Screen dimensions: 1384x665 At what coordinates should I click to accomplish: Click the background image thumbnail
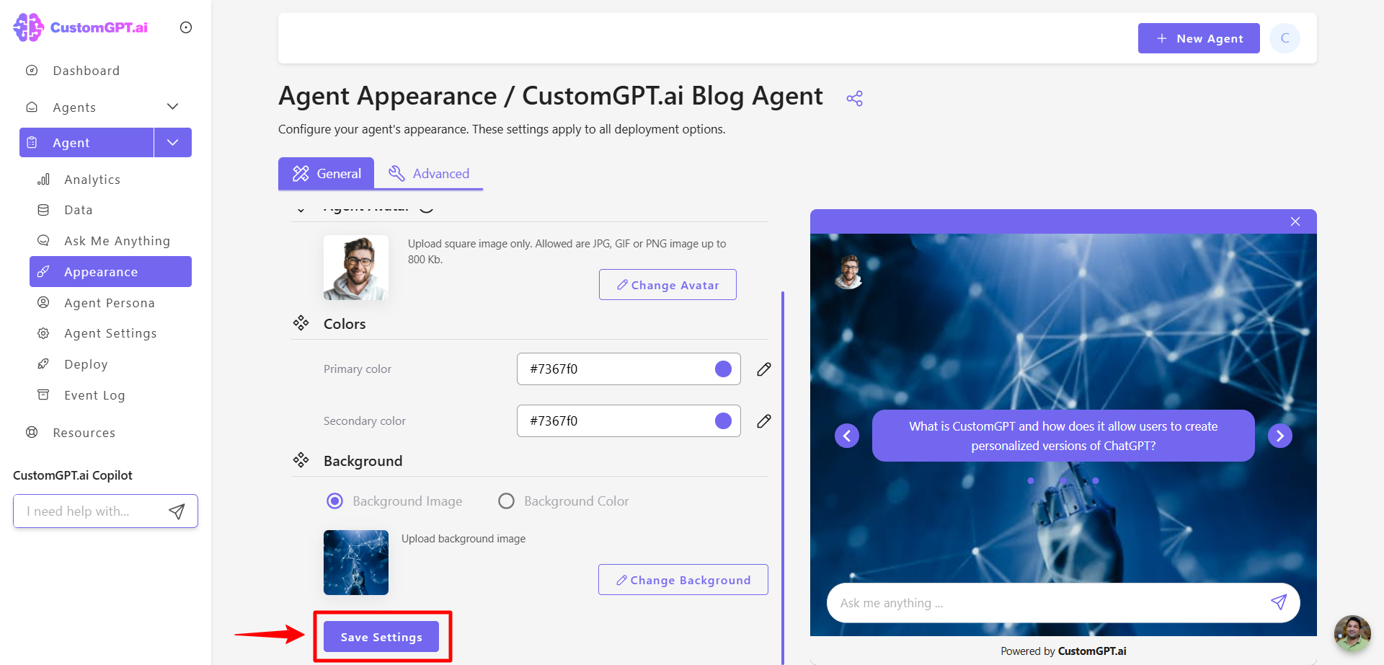pos(356,563)
